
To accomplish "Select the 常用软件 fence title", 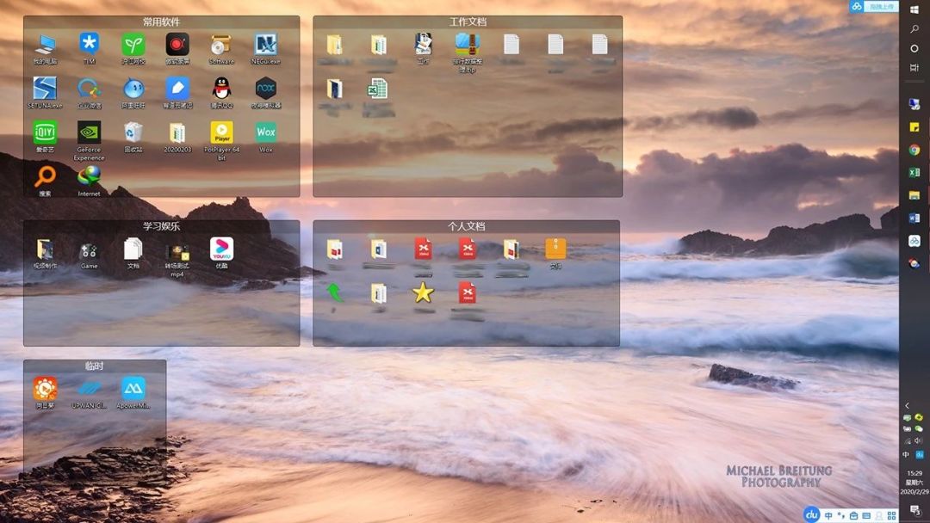I will pyautogui.click(x=161, y=22).
